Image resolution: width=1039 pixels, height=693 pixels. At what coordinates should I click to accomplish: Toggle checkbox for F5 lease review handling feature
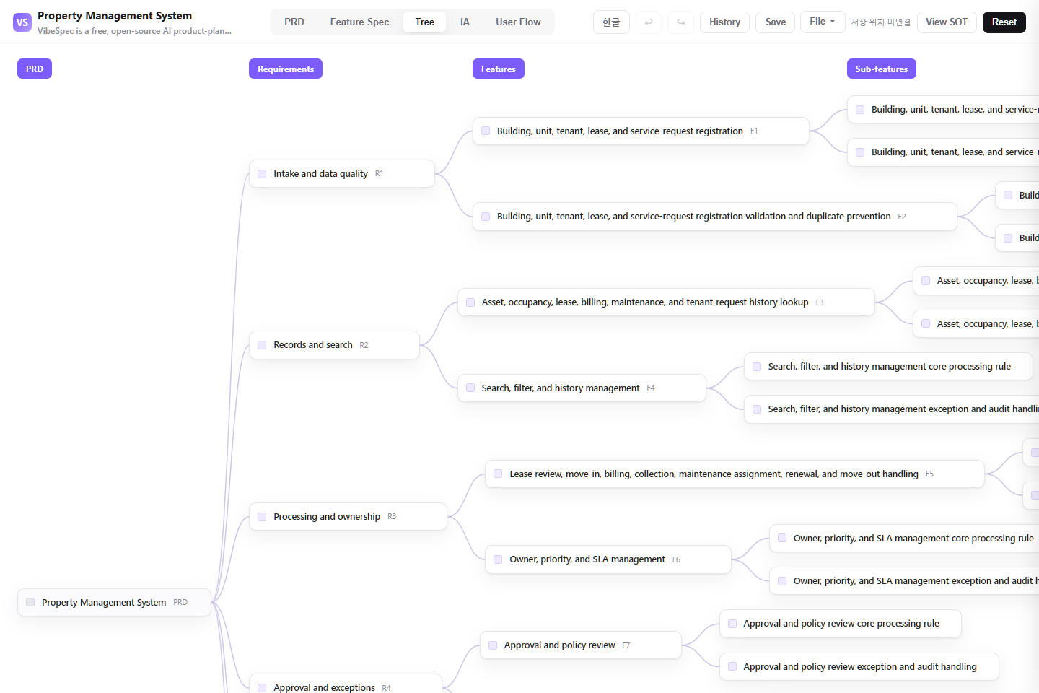[x=498, y=474]
